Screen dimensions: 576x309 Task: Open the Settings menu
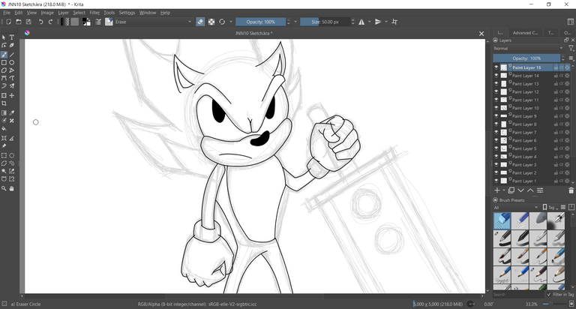coord(127,13)
